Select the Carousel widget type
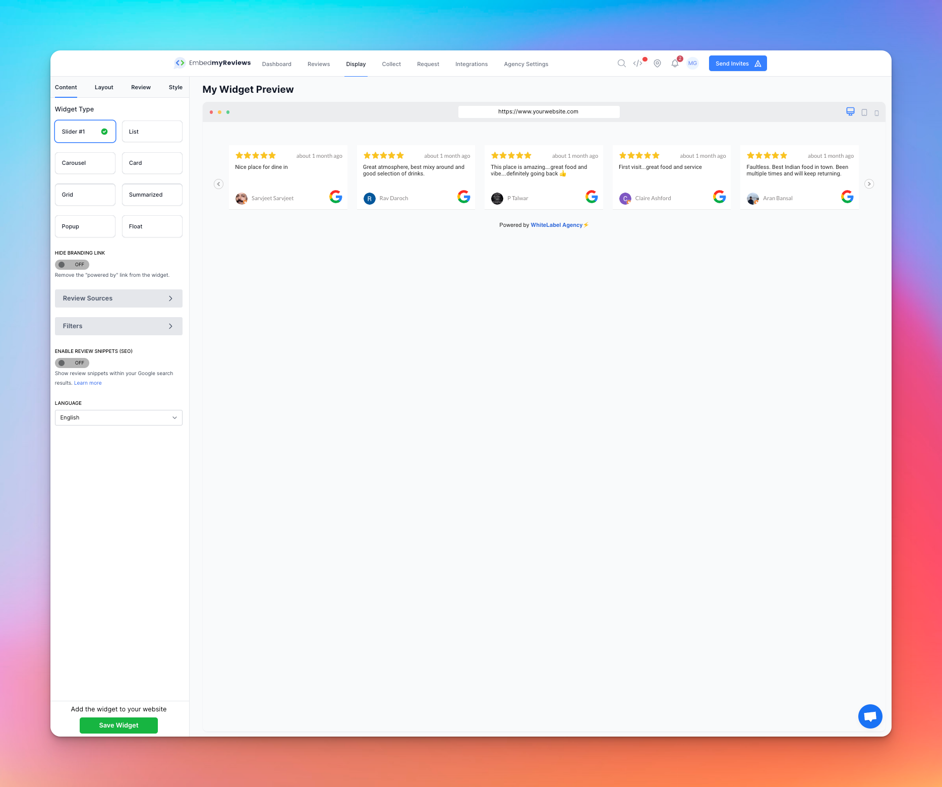 click(x=85, y=163)
